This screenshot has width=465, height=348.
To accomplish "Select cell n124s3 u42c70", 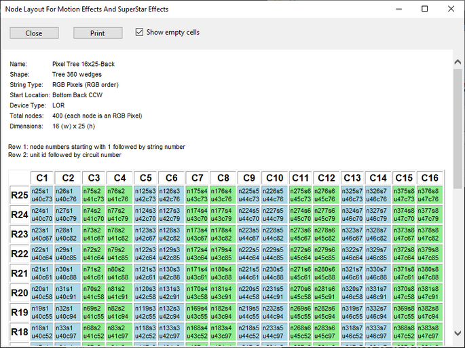I will (145, 215).
